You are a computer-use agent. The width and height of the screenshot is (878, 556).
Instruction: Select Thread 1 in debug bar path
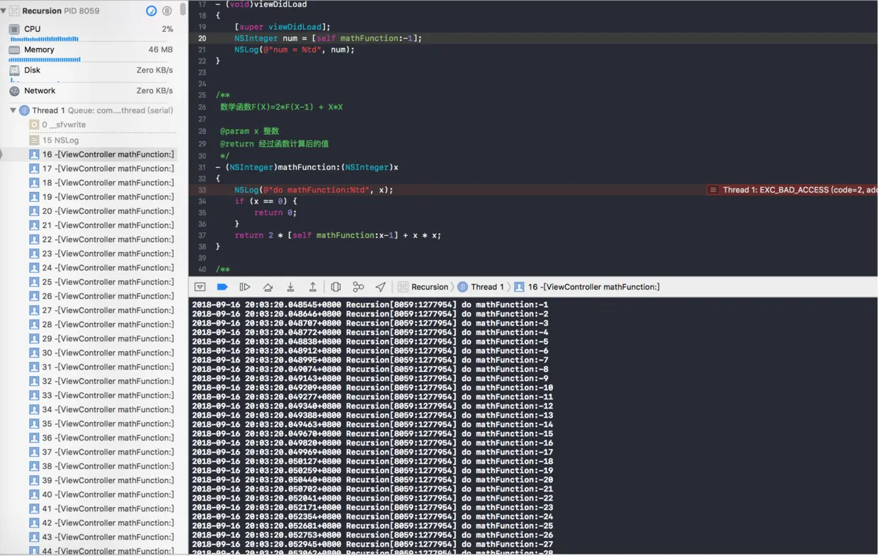(481, 287)
